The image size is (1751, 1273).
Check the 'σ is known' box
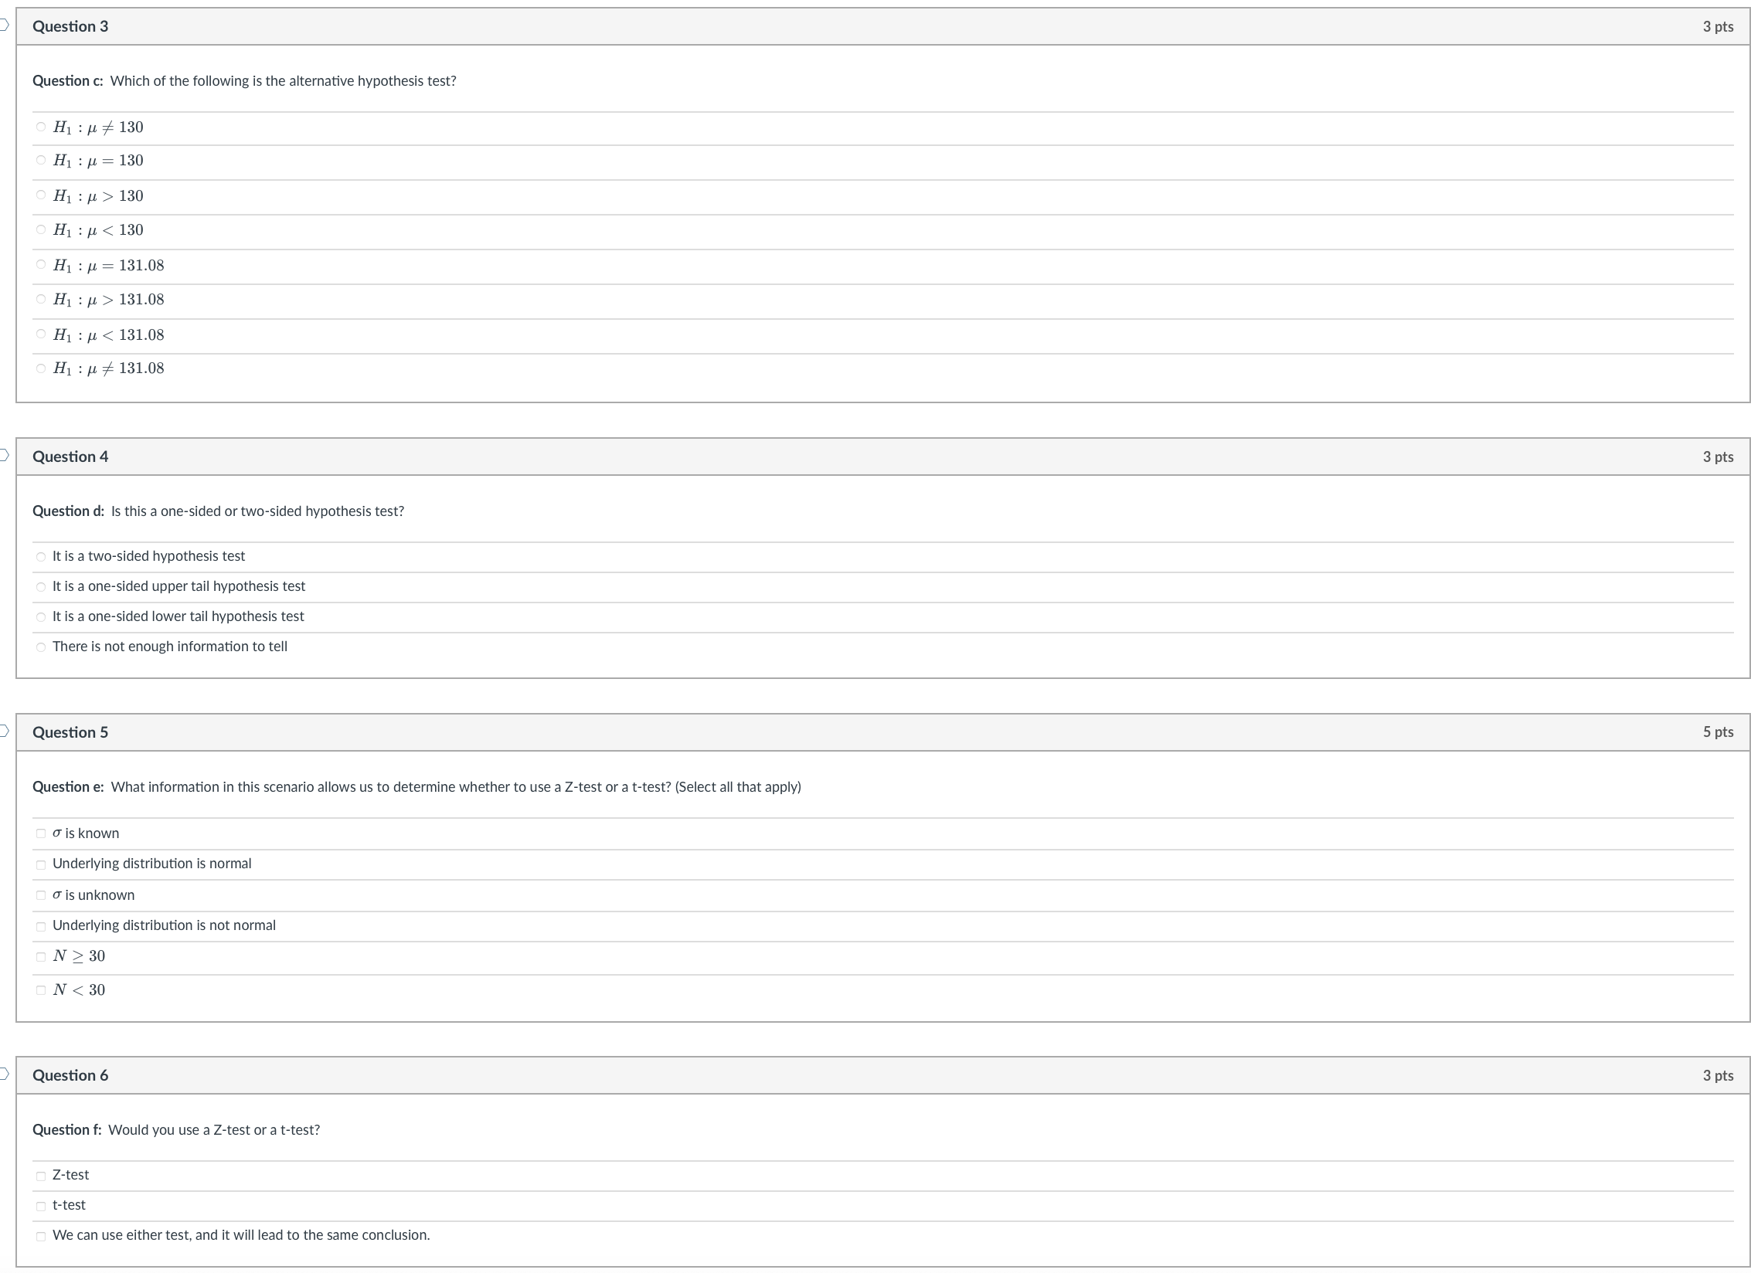click(x=41, y=833)
